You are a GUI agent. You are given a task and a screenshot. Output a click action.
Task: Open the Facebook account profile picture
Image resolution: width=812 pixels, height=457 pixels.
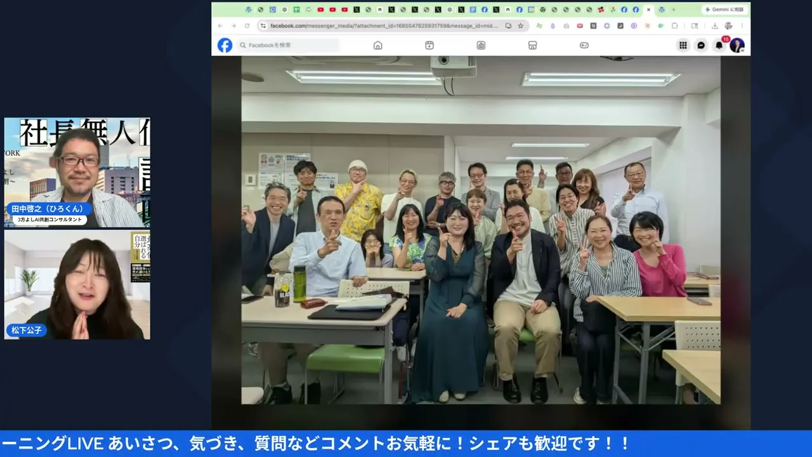click(x=737, y=45)
